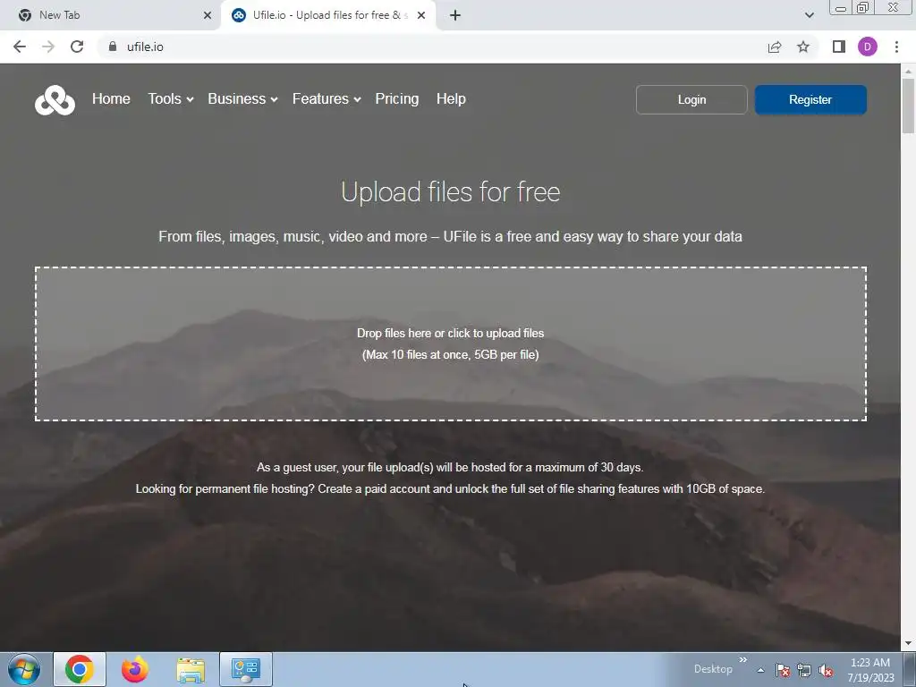Expand the Desktop toolbar chevrons
916x687 pixels.
(743, 660)
